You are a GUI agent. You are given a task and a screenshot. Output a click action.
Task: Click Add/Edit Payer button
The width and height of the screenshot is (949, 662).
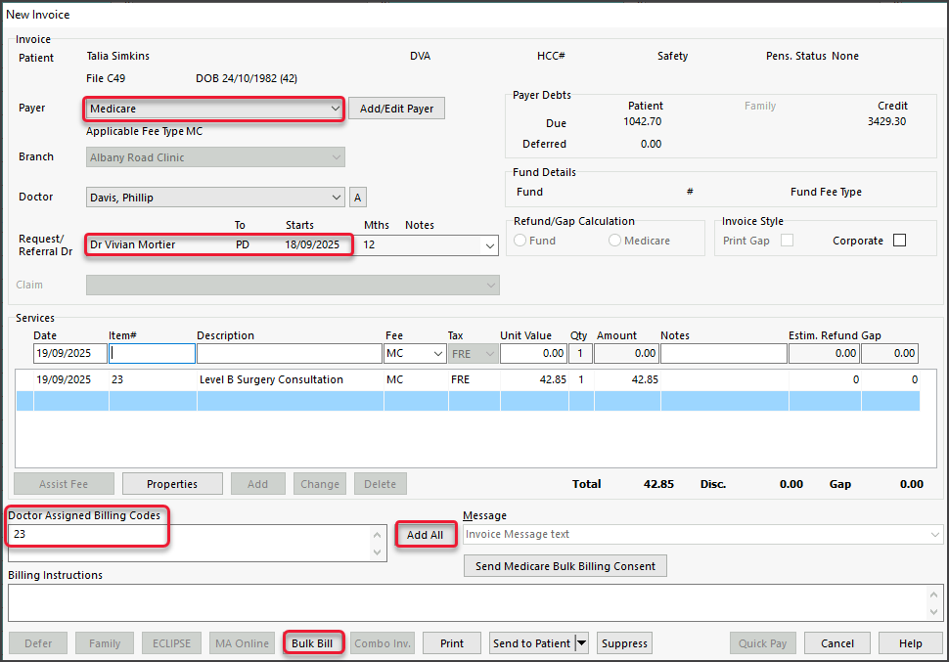396,109
